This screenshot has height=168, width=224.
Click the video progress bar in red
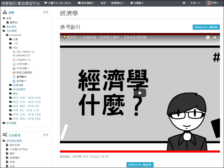point(140,151)
